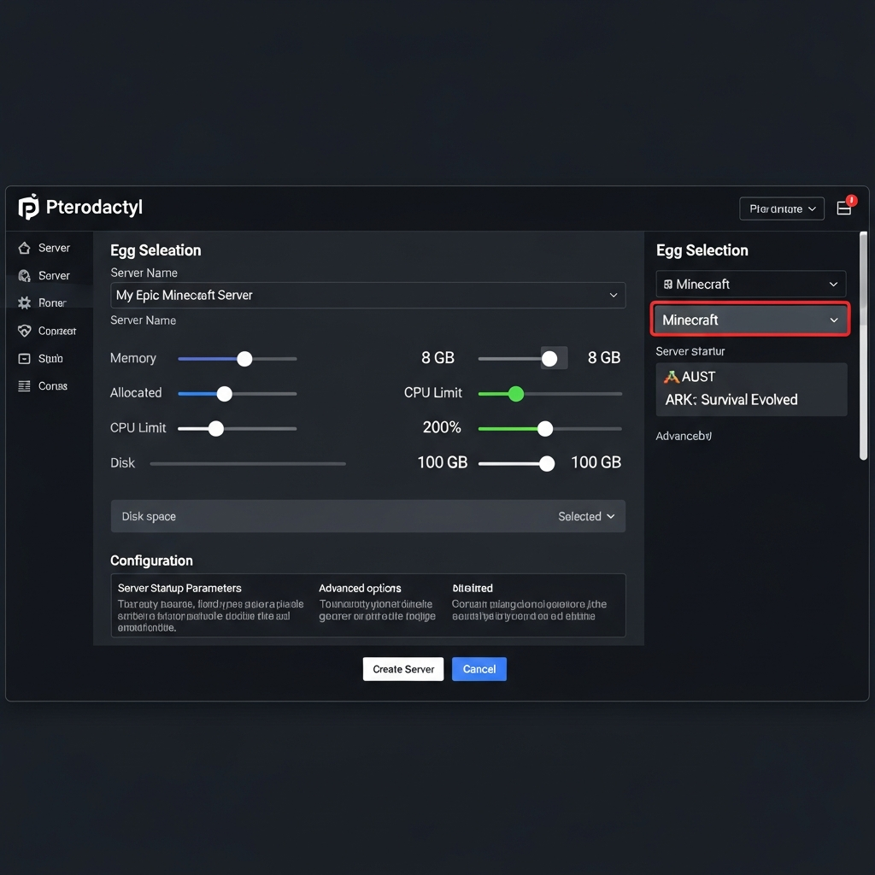Click the Server Name input field
875x875 pixels.
367,295
